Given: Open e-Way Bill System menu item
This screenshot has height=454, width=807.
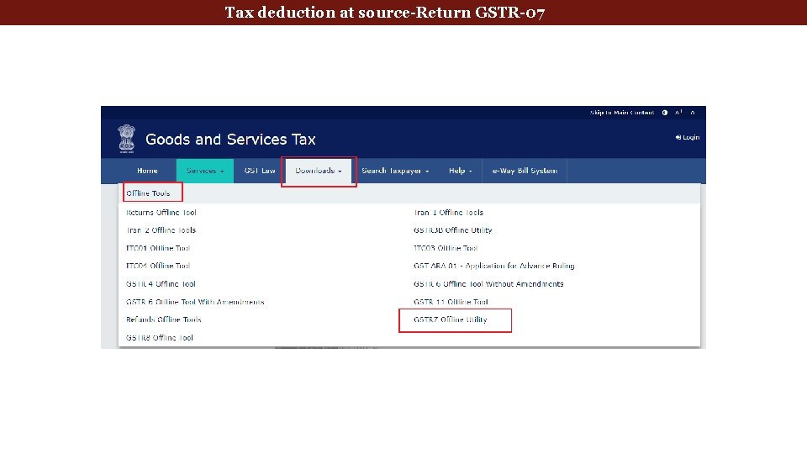Looking at the screenshot, I should tap(525, 171).
